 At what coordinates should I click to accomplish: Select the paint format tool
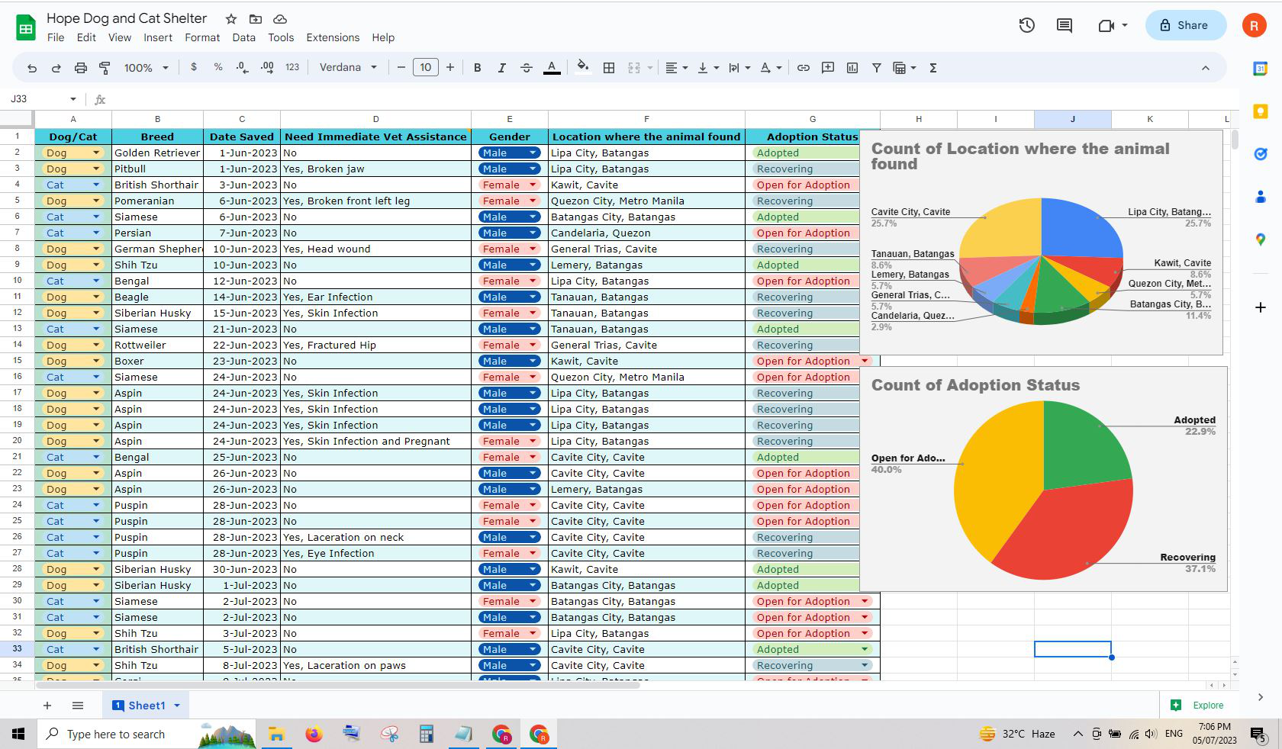[105, 68]
